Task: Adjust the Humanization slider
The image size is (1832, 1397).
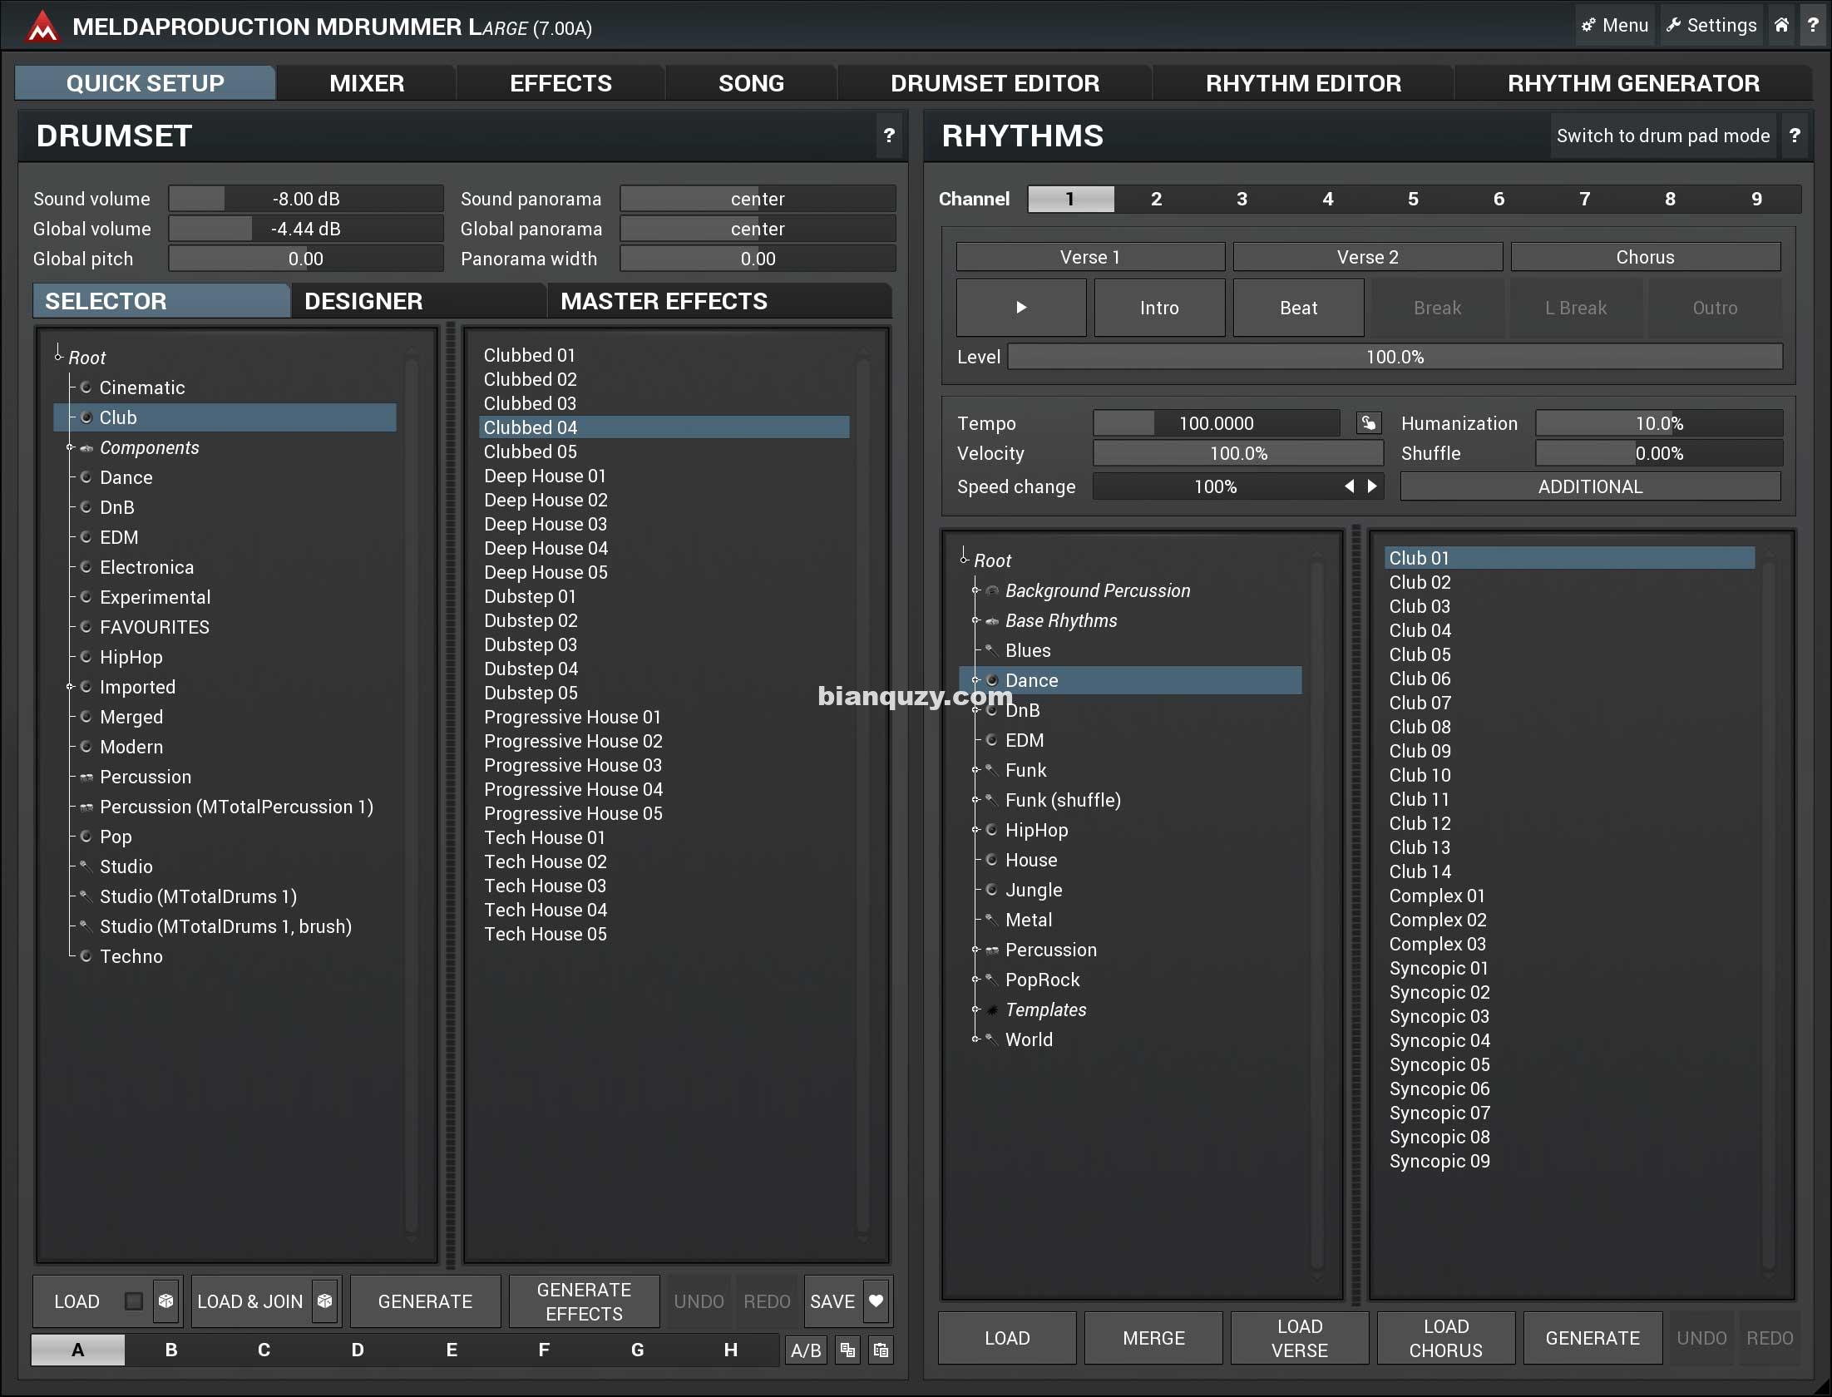Action: pyautogui.click(x=1659, y=423)
